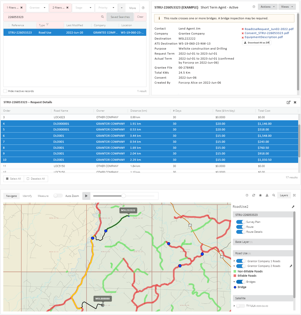The height and width of the screenshot is (315, 301).
Task: Check Hide inactive records
Action: tap(5, 91)
